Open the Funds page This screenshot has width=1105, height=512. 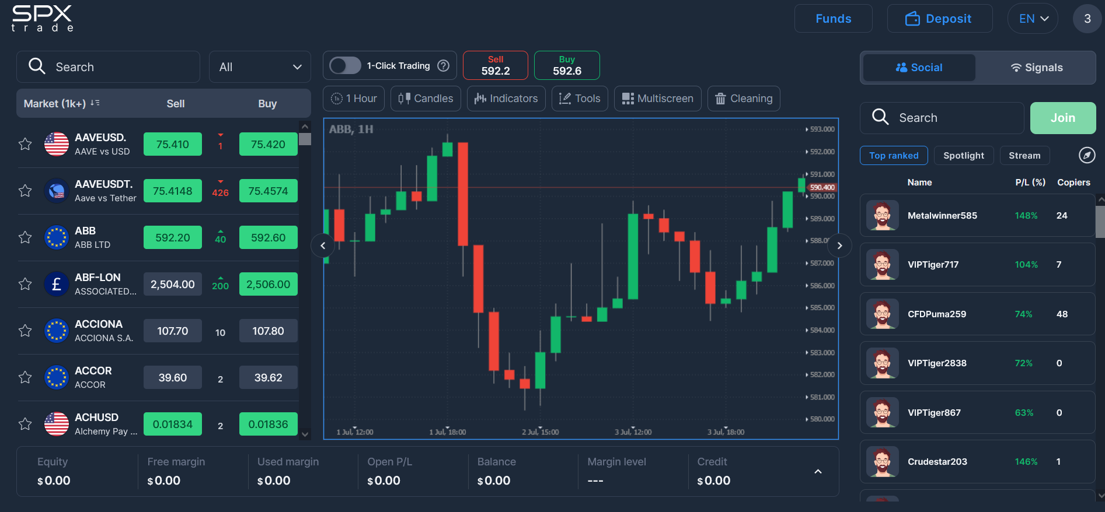tap(833, 19)
